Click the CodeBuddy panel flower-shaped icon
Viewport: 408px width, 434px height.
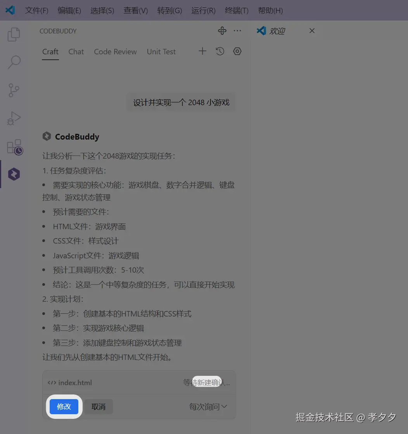222,31
